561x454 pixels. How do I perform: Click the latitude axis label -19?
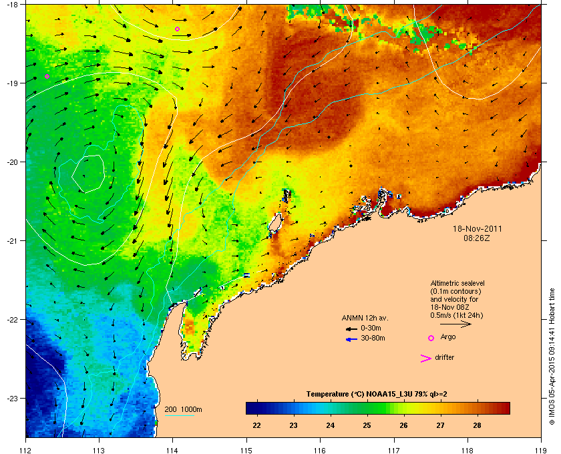(13, 83)
